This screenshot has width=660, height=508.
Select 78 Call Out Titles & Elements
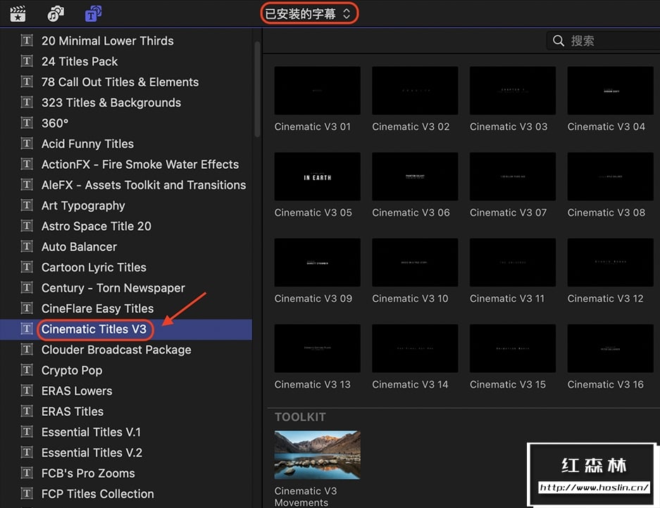coord(120,82)
